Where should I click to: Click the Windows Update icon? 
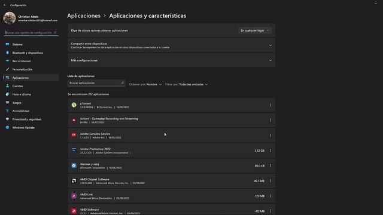click(x=7, y=127)
